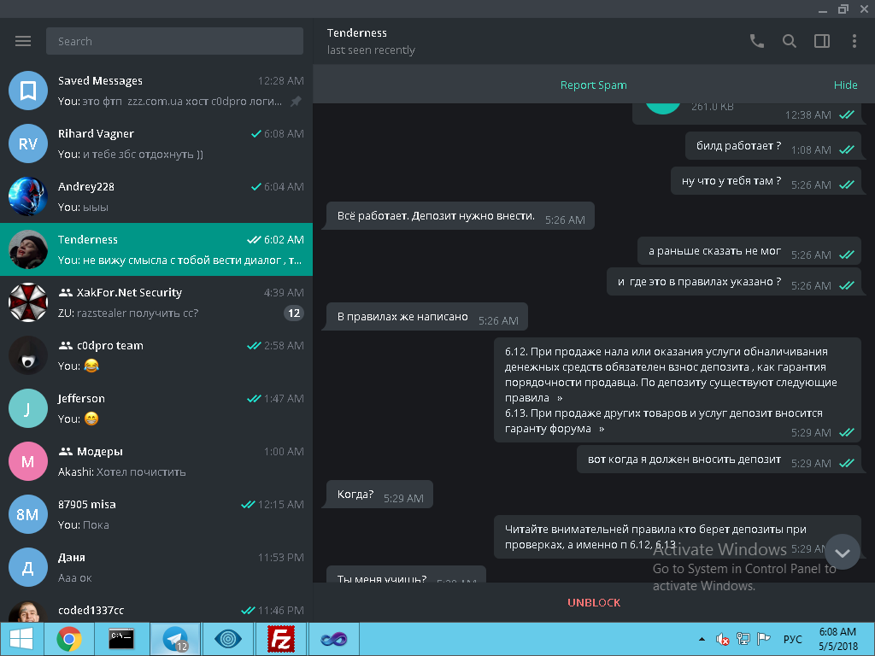Hide the report spam bar
This screenshot has width=875, height=656.
(x=845, y=85)
